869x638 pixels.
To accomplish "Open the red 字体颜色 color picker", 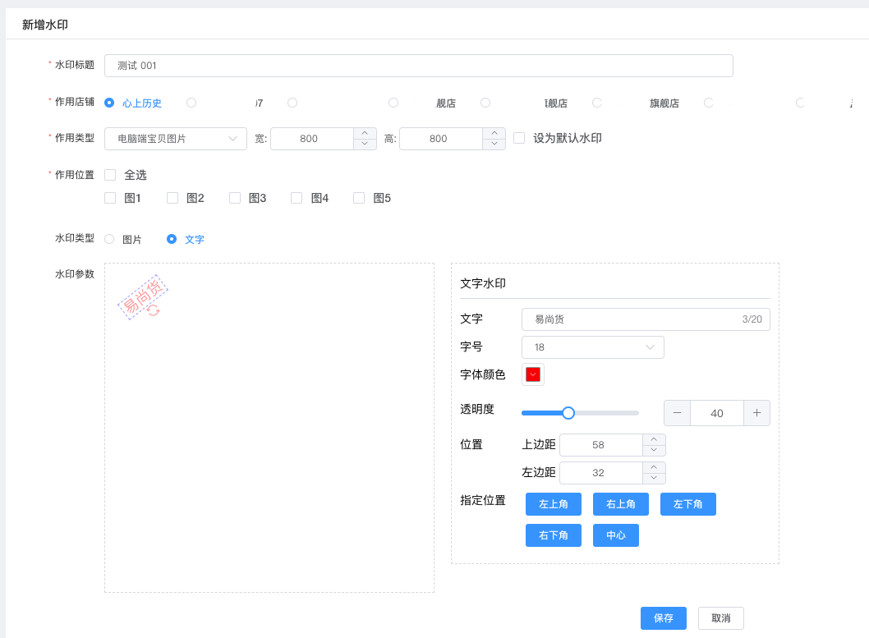I will [x=533, y=375].
